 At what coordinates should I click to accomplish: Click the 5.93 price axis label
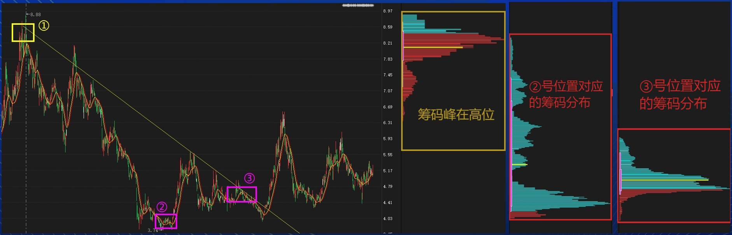pyautogui.click(x=387, y=139)
